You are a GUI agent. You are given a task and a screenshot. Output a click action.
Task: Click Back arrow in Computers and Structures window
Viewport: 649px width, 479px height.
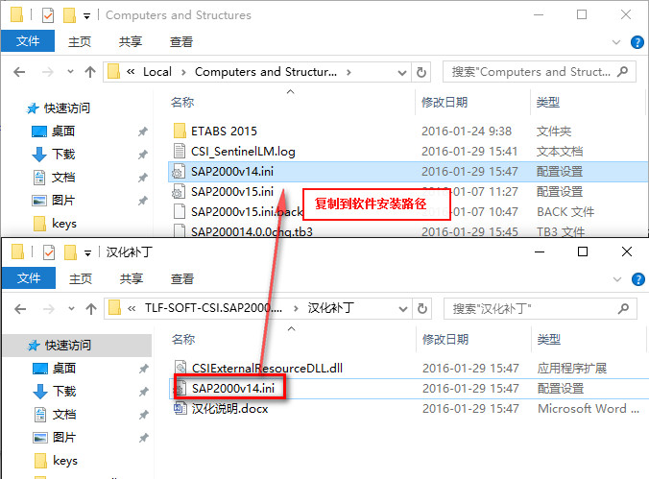[x=19, y=72]
